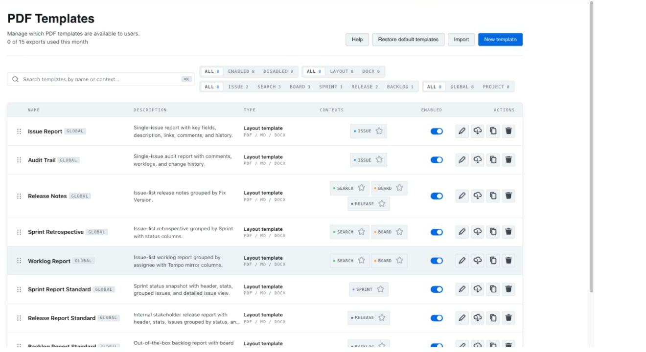Viewport: 646px width, 352px height.
Task: Create a New template
Action: tap(500, 40)
